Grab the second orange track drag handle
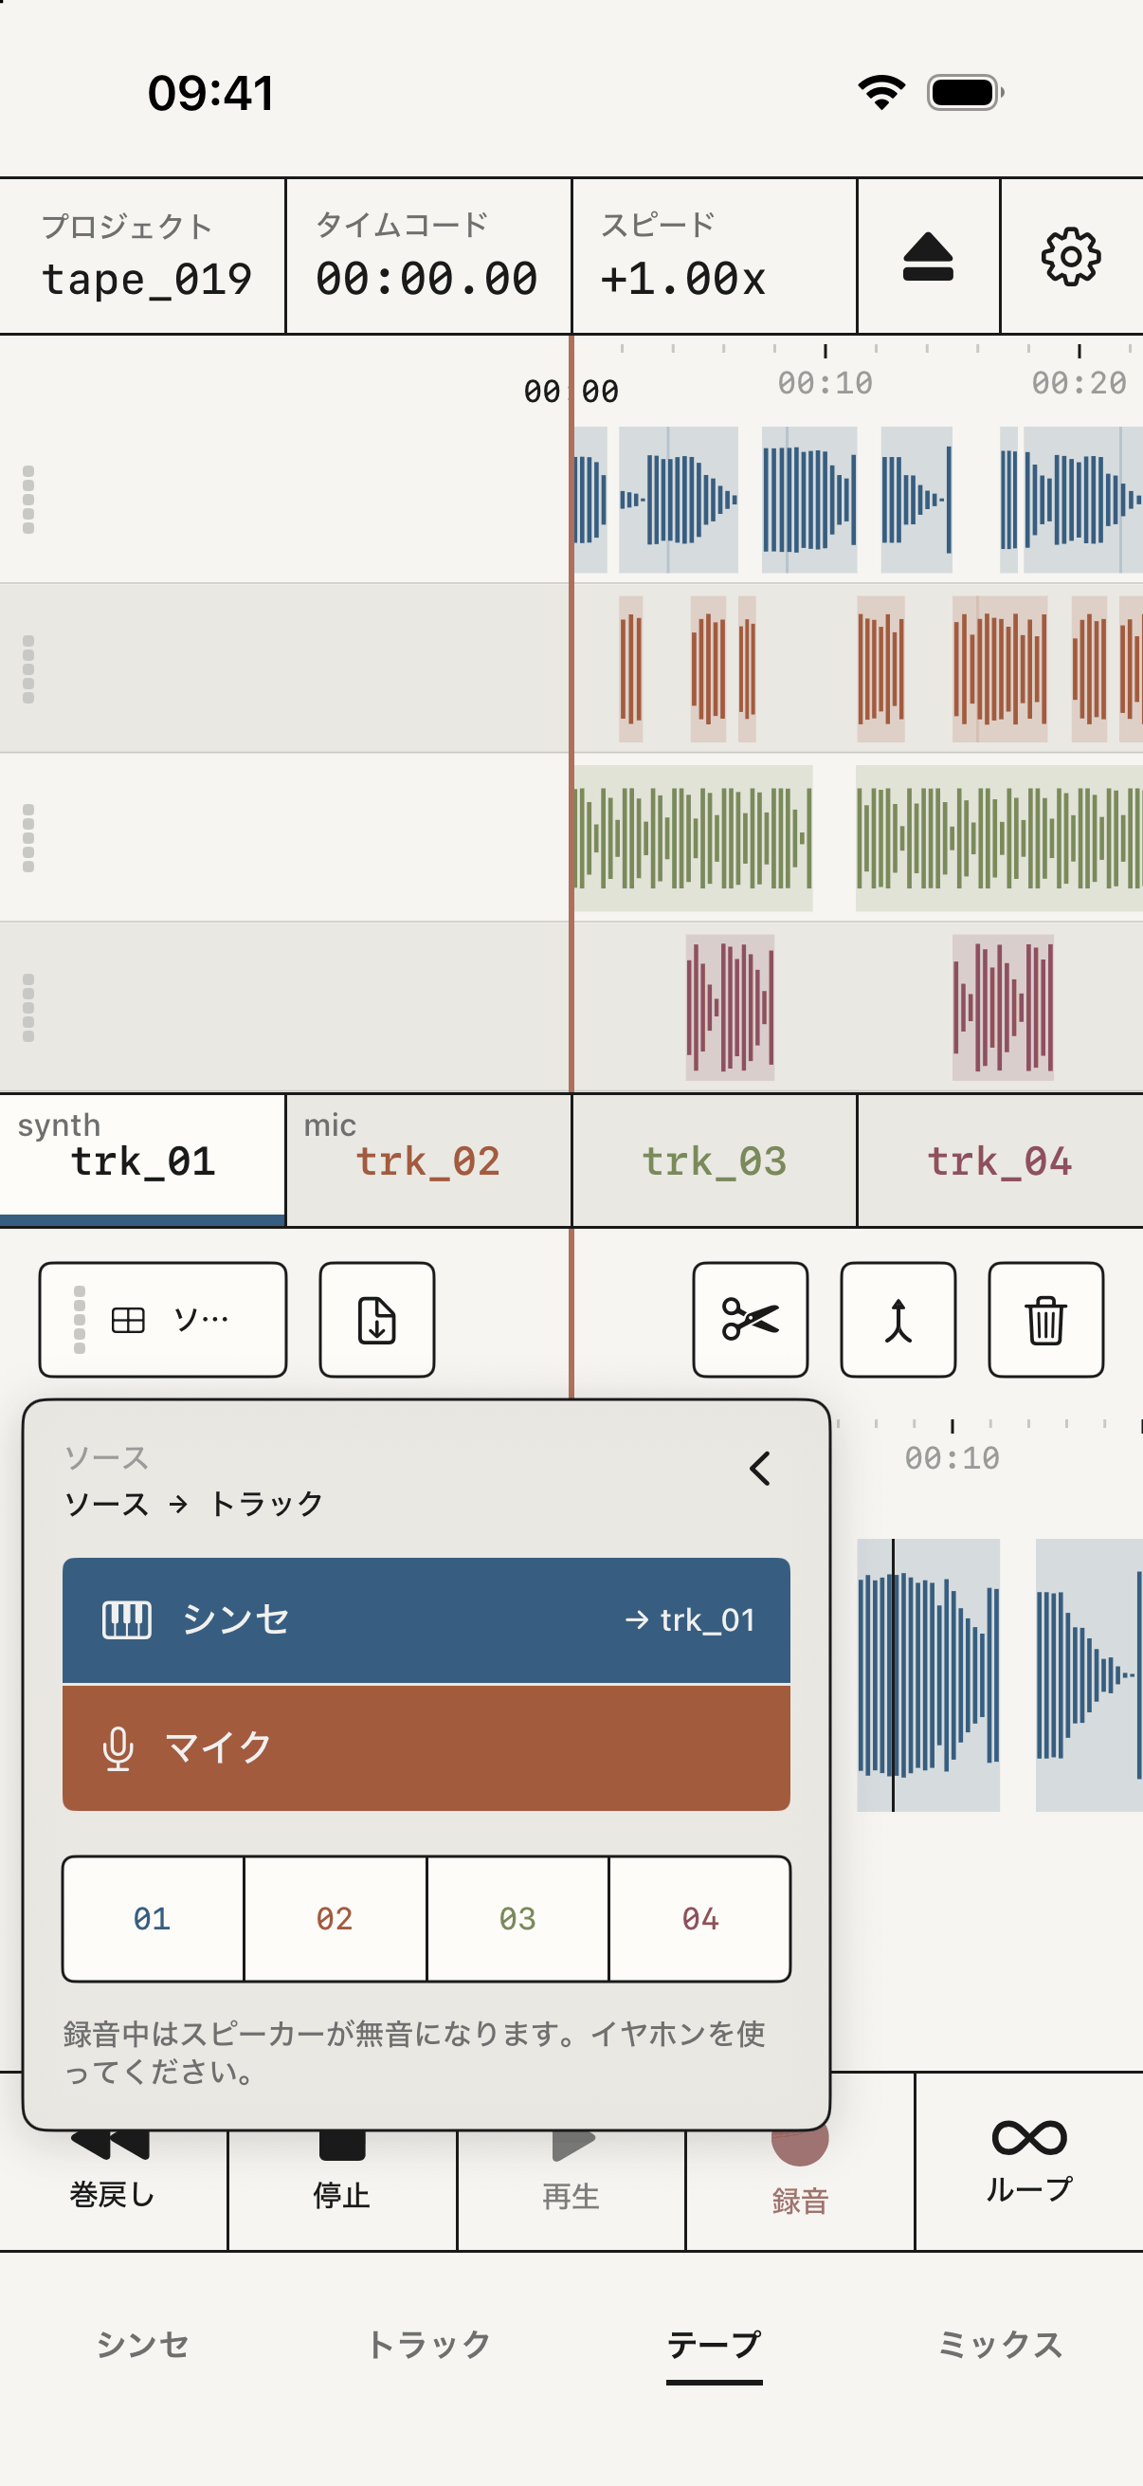The image size is (1143, 2486). (x=28, y=668)
